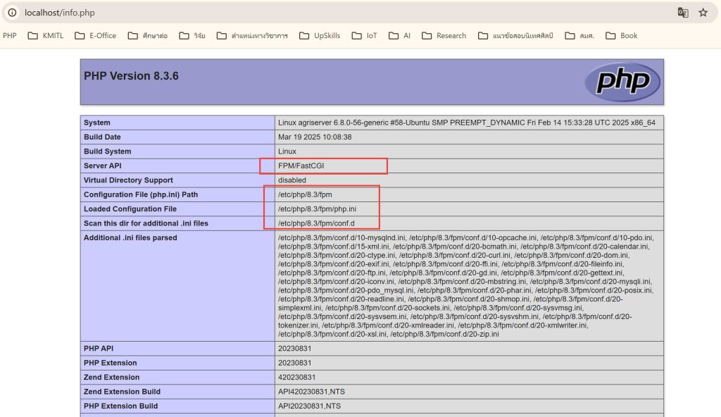This screenshot has width=721, height=417.
Task: Click the Mar 19 2025 10:08:38 value
Action: [315, 137]
